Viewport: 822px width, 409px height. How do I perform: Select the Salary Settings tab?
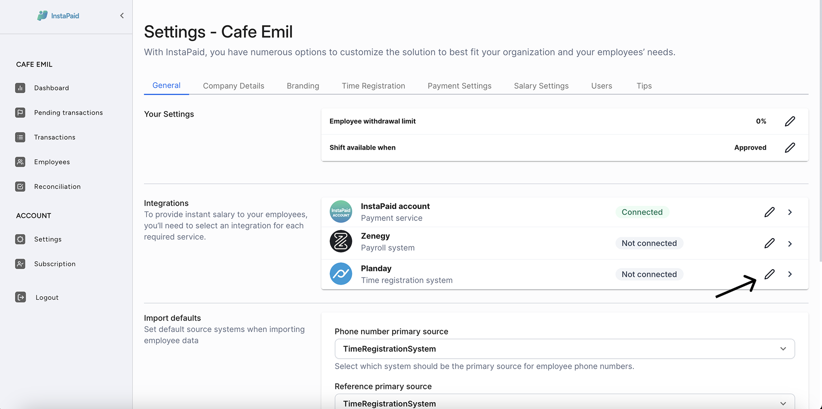(x=541, y=86)
